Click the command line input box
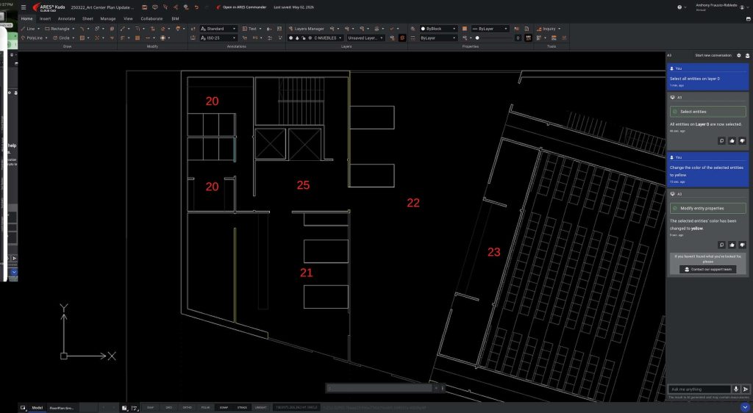This screenshot has width=753, height=413. click(x=379, y=388)
